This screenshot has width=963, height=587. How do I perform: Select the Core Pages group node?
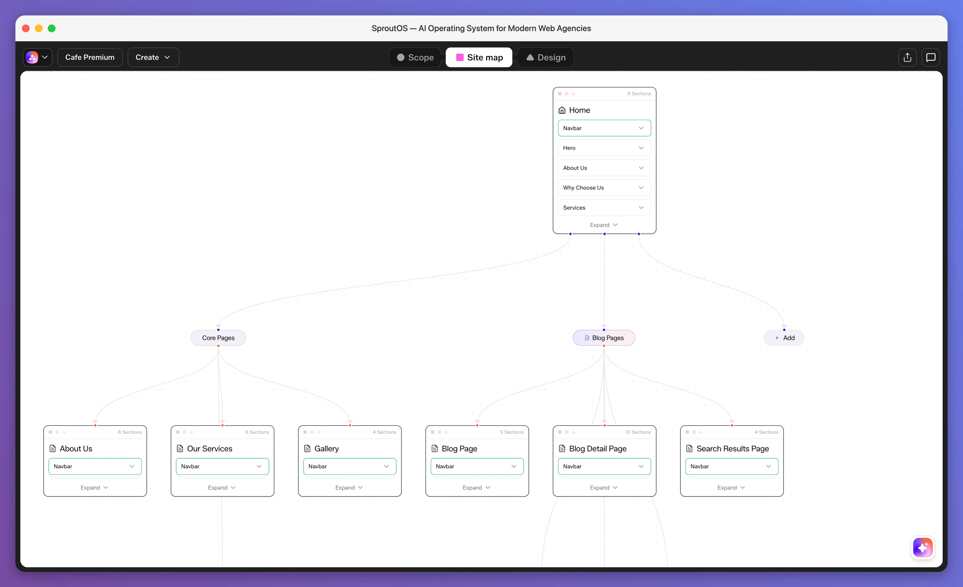pyautogui.click(x=219, y=338)
